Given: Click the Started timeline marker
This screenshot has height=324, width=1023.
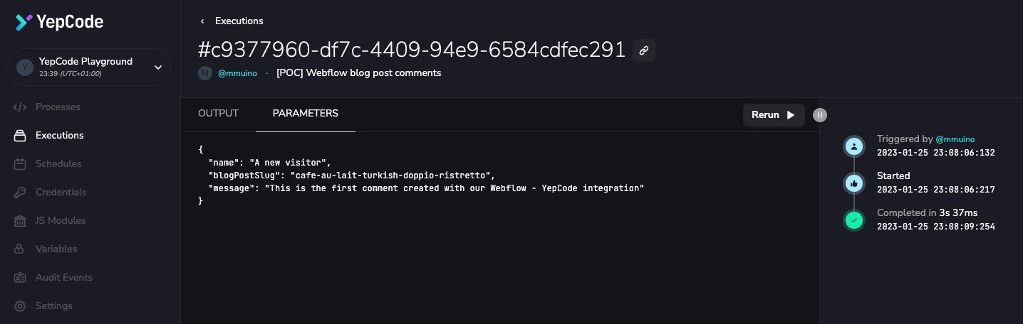Looking at the screenshot, I should 853,183.
